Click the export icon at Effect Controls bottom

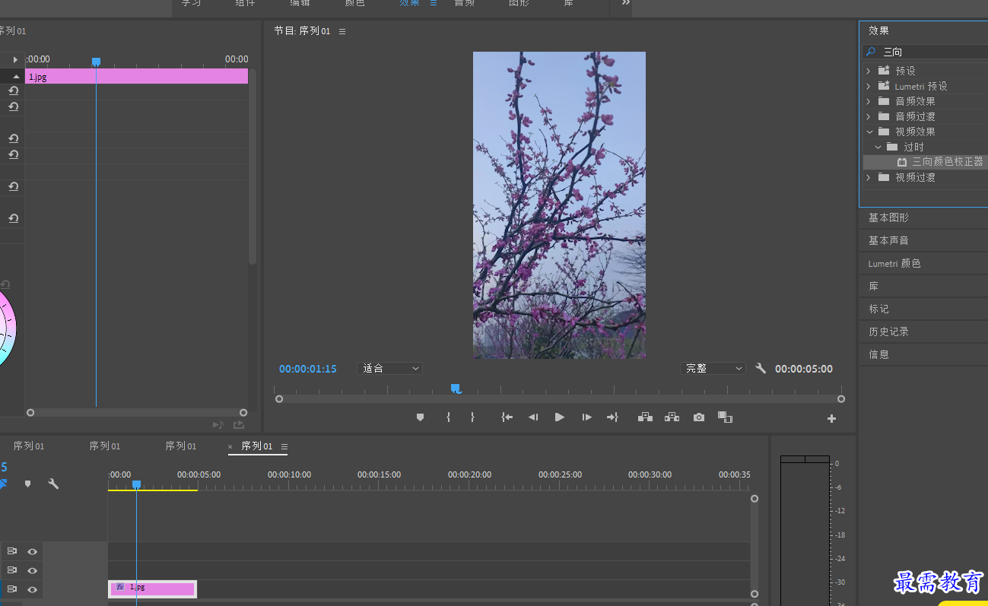pos(239,425)
